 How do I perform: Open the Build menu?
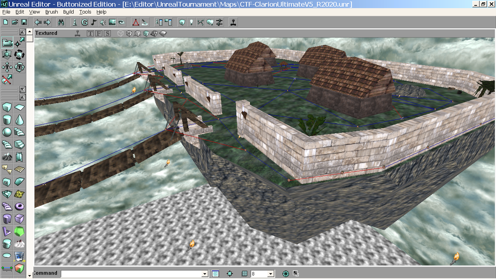(69, 12)
